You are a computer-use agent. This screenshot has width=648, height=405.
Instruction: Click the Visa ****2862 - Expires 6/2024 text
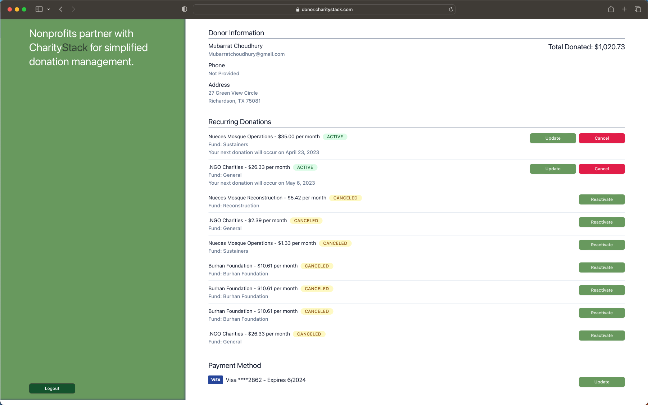[266, 380]
